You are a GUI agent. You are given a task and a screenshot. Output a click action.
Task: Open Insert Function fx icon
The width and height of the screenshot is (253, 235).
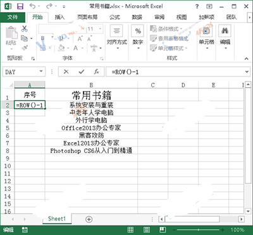pos(96,72)
